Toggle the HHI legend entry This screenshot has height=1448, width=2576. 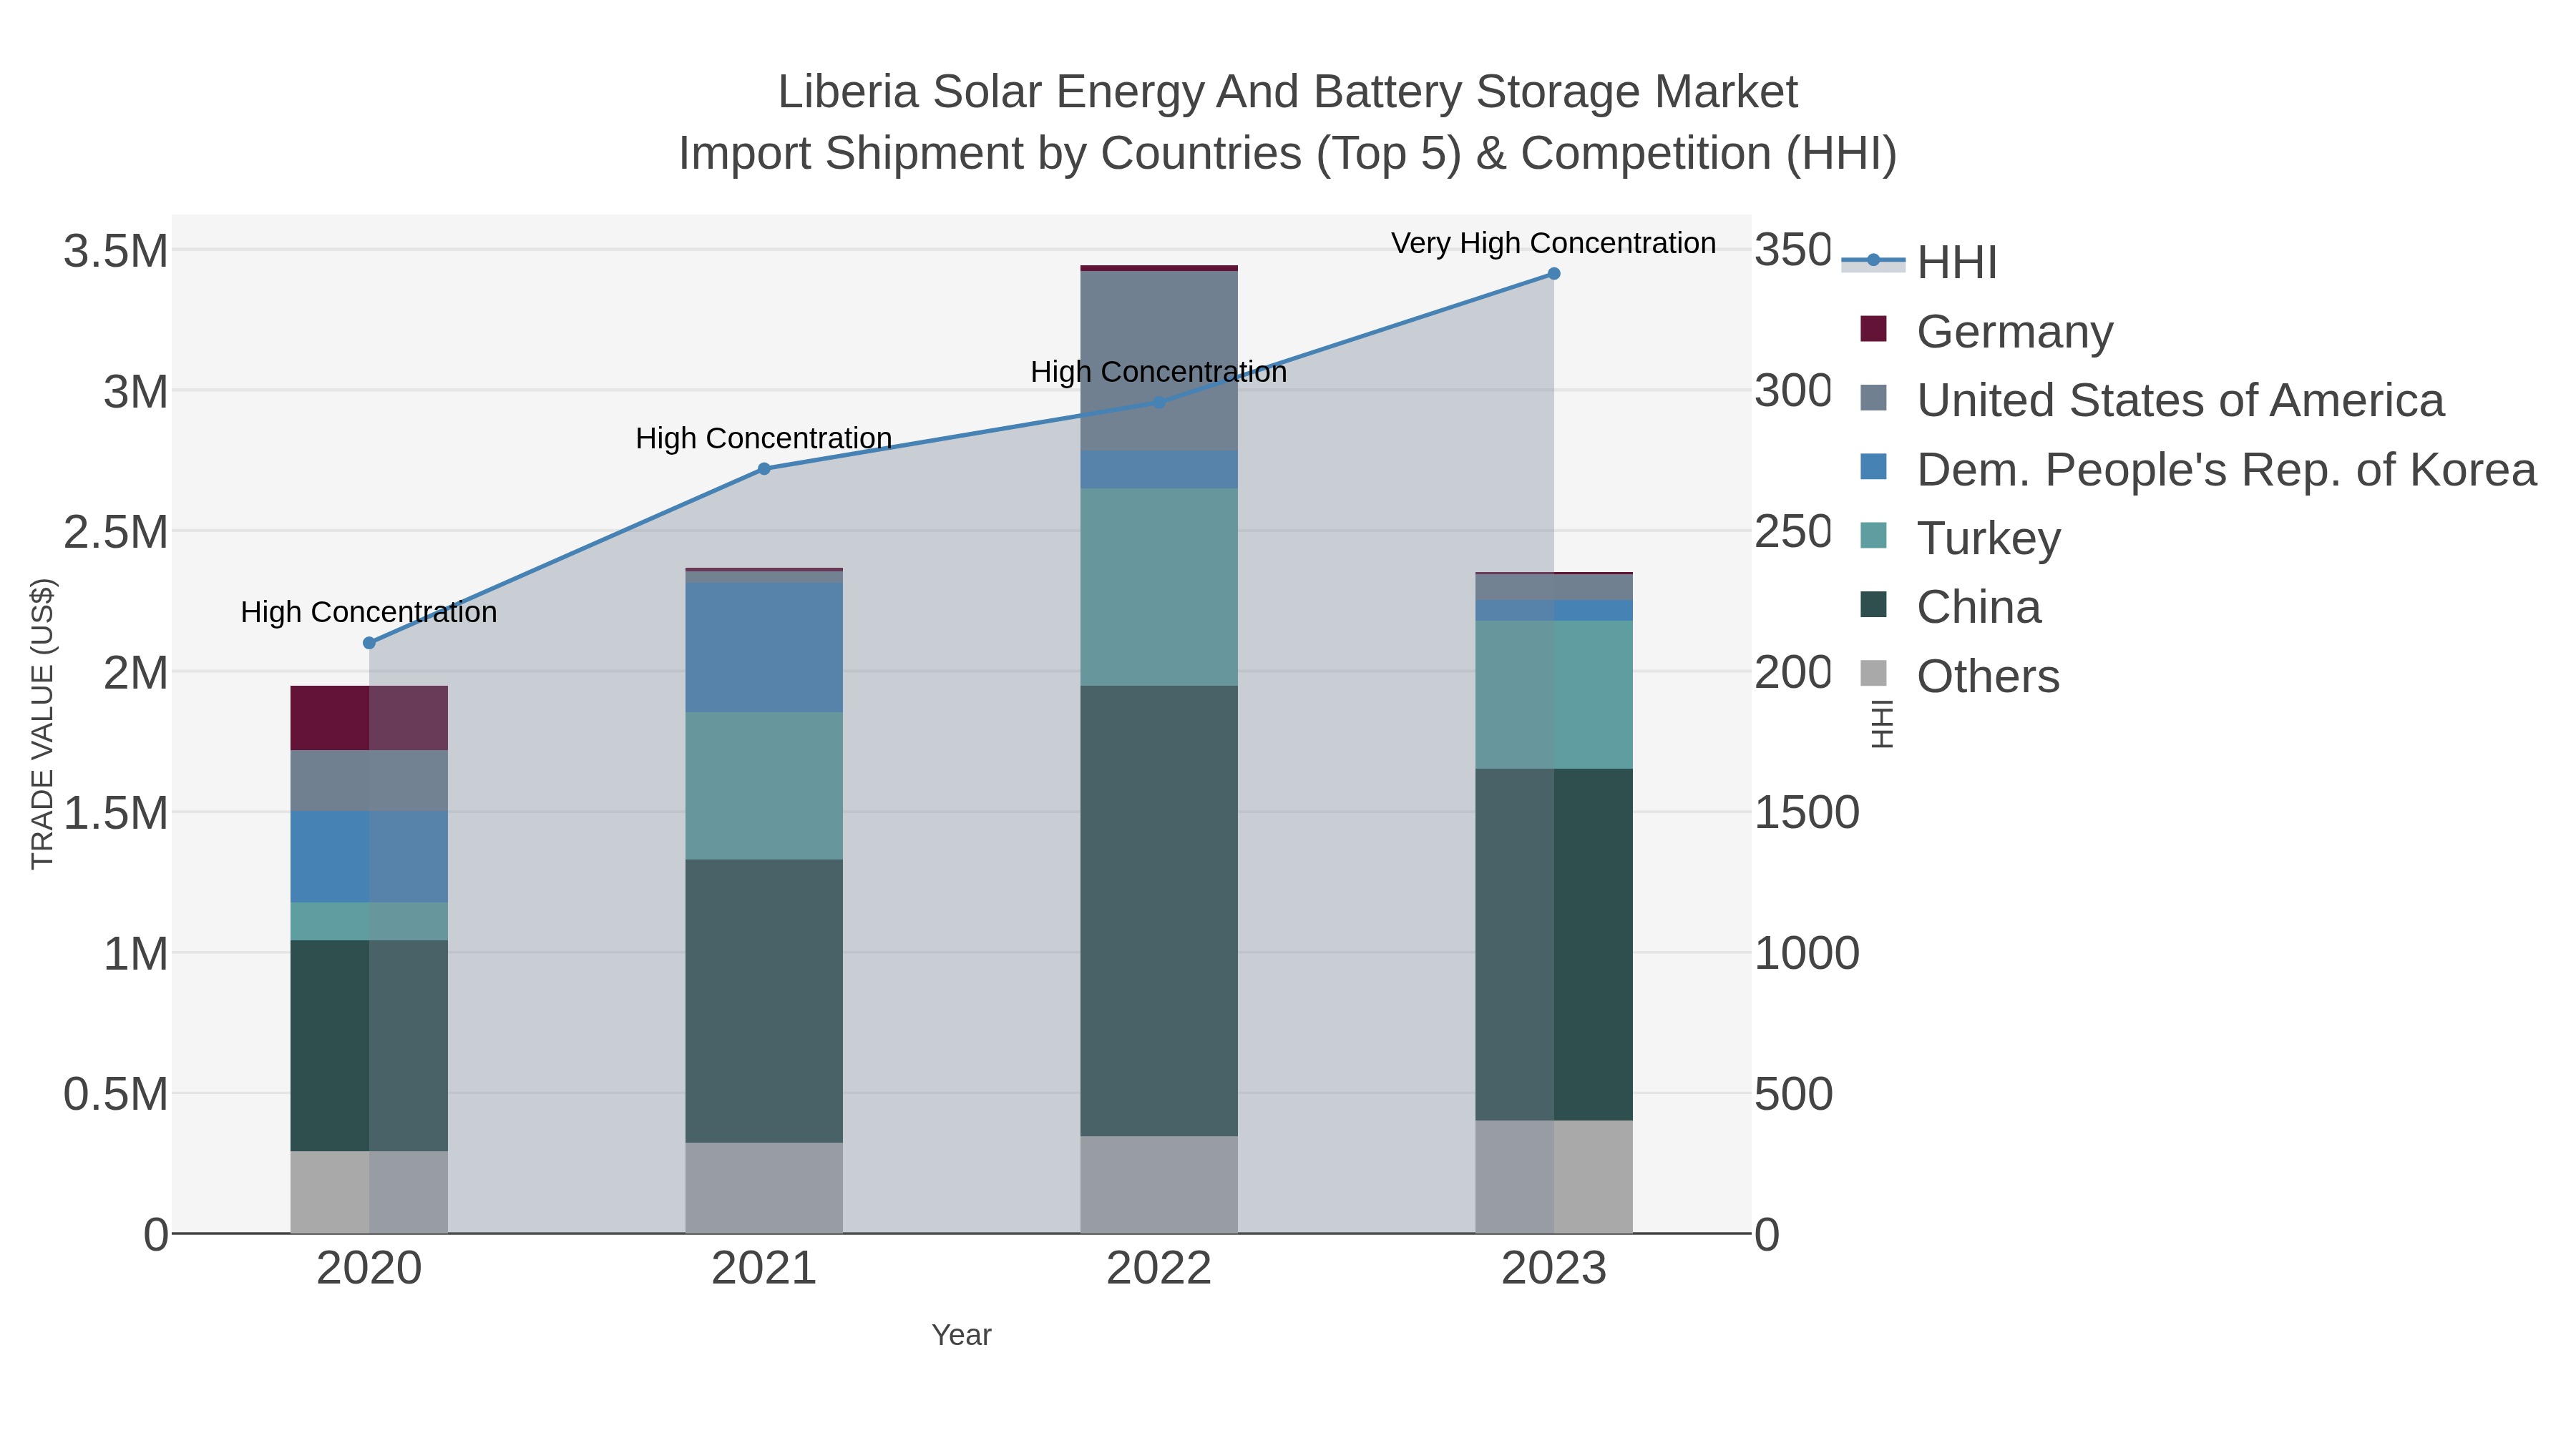point(1920,263)
